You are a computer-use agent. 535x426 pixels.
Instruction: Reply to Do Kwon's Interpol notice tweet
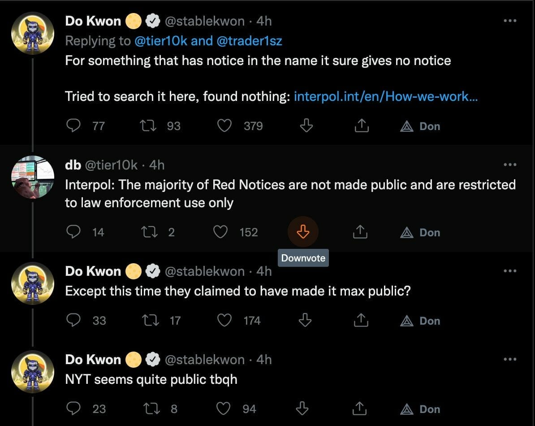pyautogui.click(x=73, y=126)
